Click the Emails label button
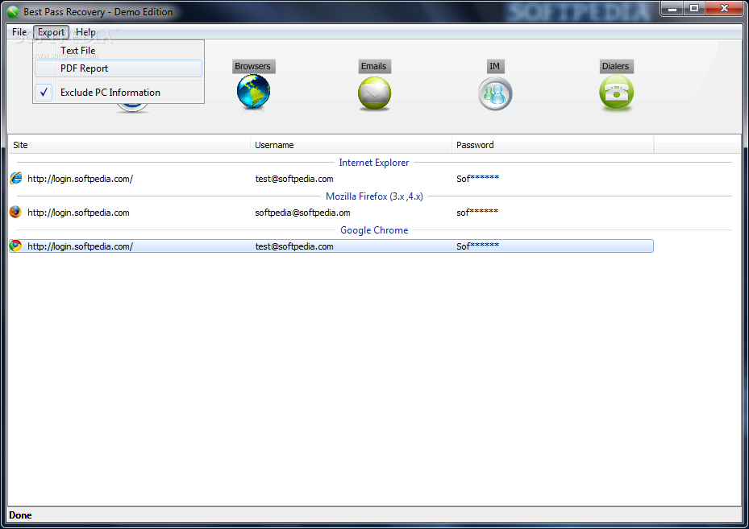749x529 pixels. coord(374,66)
